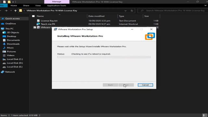Click the Network icon in sidebar
The height and width of the screenshot is (117, 208).
[3, 72]
